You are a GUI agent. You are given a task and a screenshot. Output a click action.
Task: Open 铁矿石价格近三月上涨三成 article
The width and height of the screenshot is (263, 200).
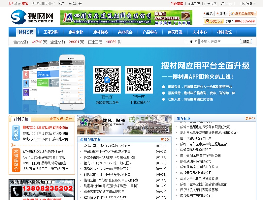[x=45, y=169]
